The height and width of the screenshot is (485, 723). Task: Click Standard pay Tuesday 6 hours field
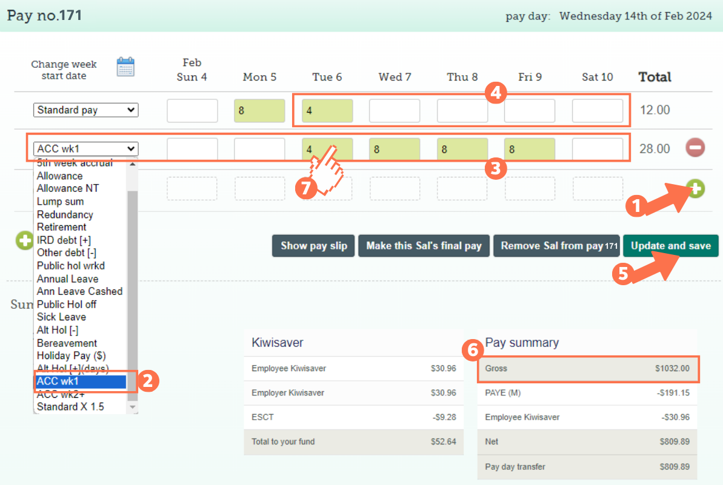tap(327, 111)
